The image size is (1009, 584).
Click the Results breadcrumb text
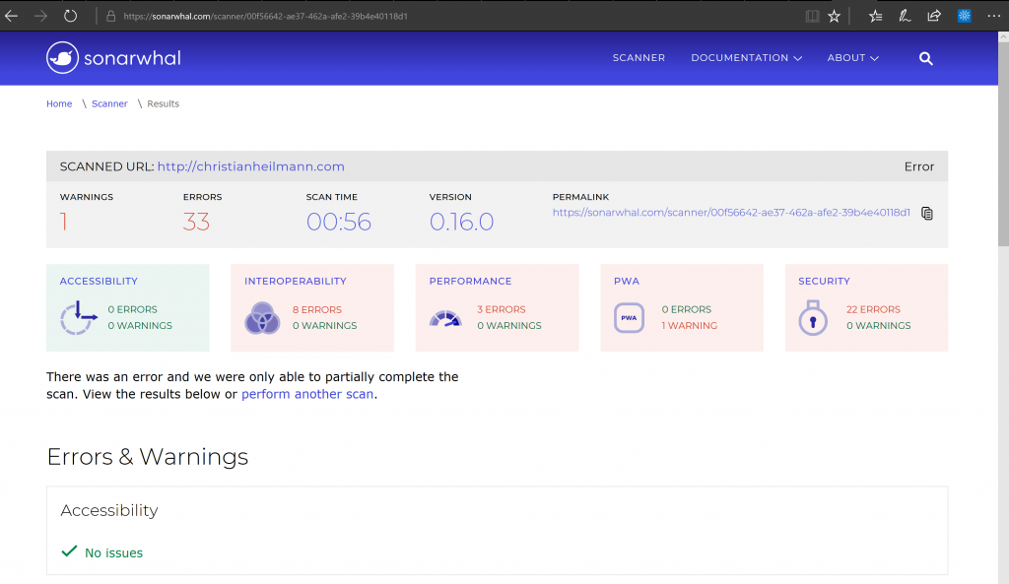point(163,103)
